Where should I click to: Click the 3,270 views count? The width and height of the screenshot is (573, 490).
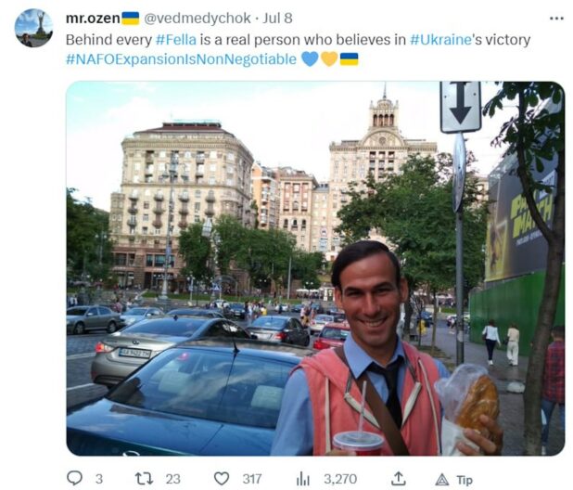tap(340, 479)
